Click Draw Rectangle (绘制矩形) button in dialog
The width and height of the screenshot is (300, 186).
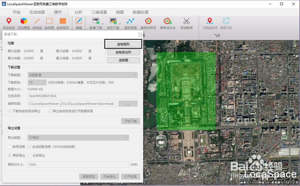123,44
